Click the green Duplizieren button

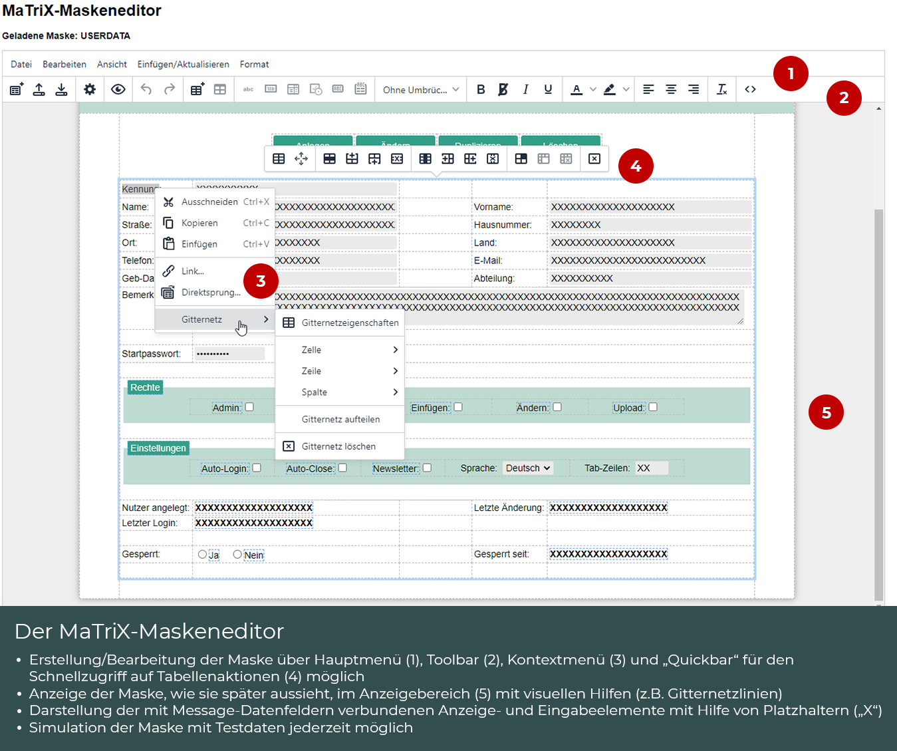[477, 144]
